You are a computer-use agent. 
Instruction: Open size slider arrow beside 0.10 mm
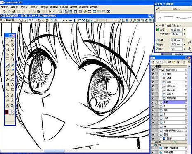click(184, 30)
